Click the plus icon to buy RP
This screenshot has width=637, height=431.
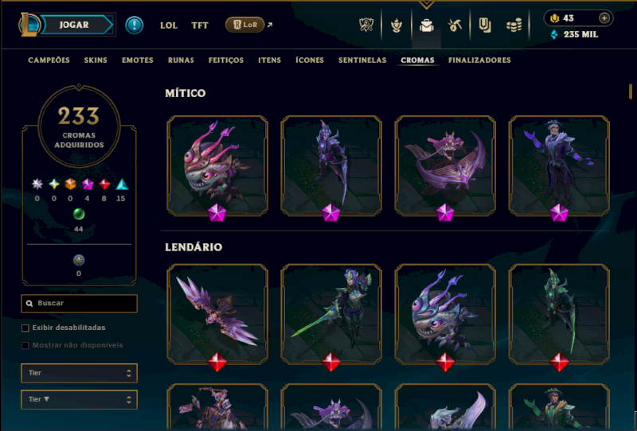(x=604, y=18)
